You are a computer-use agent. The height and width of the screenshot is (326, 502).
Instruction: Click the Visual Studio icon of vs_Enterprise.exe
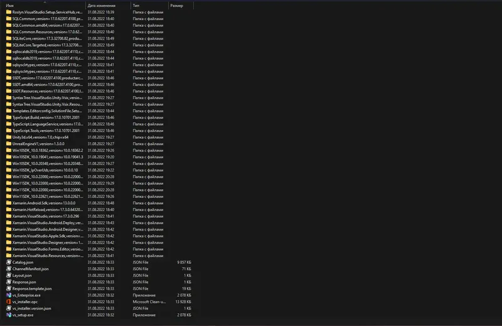(9, 295)
